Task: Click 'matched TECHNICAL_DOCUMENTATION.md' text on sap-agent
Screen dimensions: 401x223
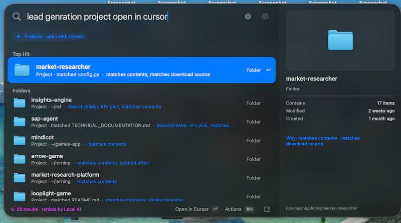Action: [x=100, y=126]
